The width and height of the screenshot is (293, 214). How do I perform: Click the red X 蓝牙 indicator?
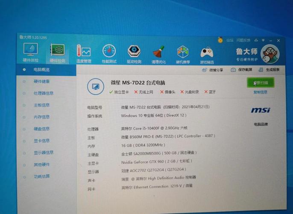click(x=210, y=92)
